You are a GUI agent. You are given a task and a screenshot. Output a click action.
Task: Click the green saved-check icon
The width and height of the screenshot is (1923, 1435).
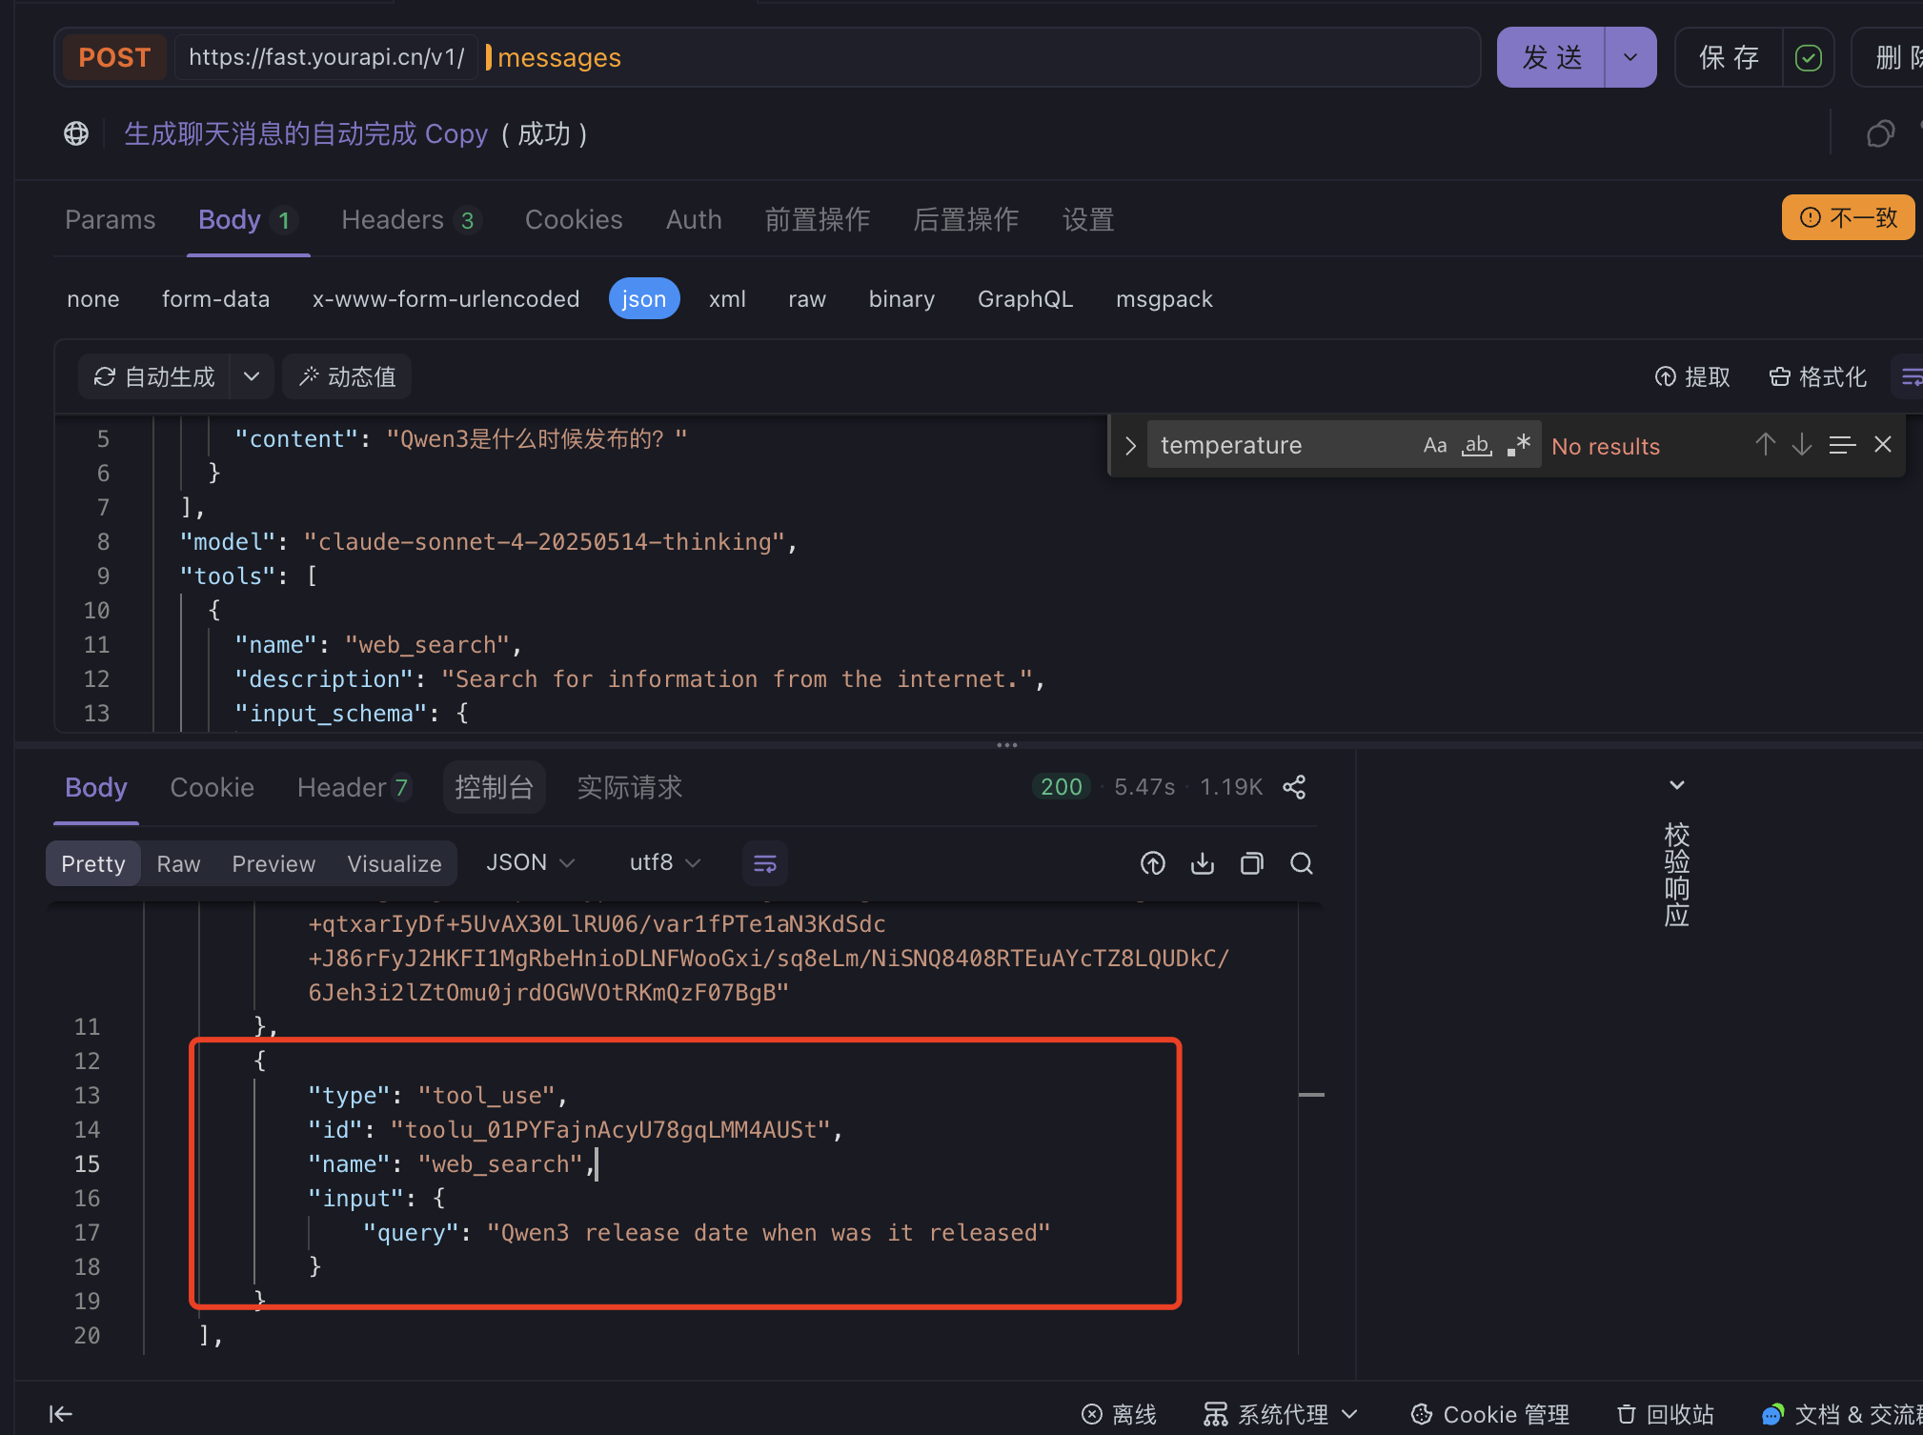pyautogui.click(x=1808, y=58)
